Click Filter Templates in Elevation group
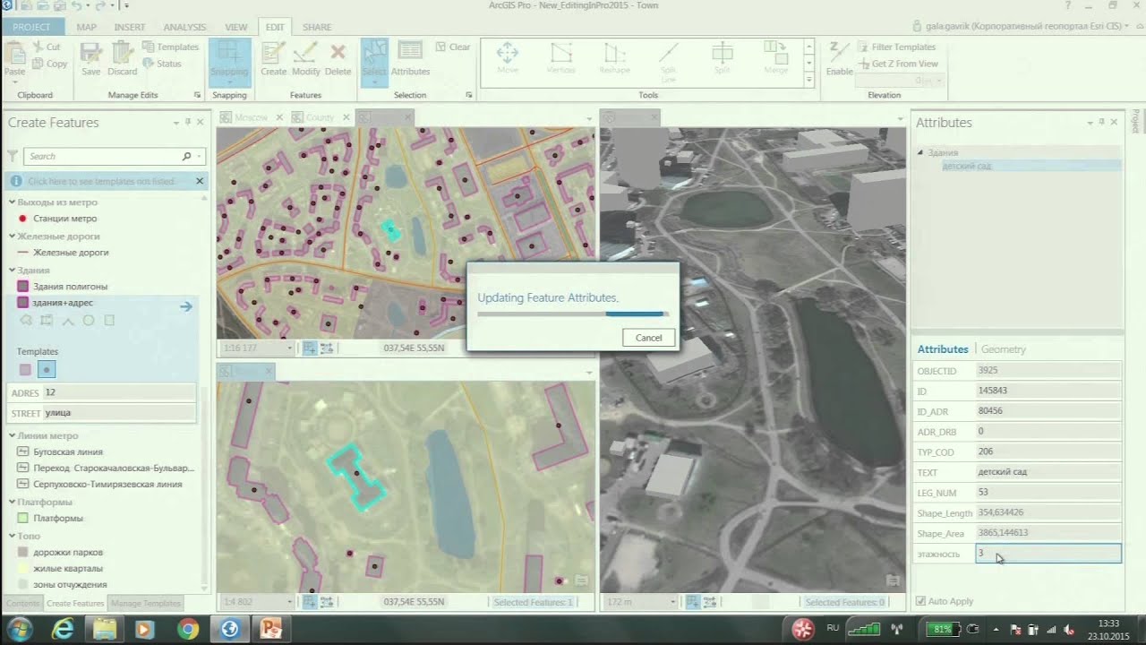The width and height of the screenshot is (1146, 645). pyautogui.click(x=896, y=47)
